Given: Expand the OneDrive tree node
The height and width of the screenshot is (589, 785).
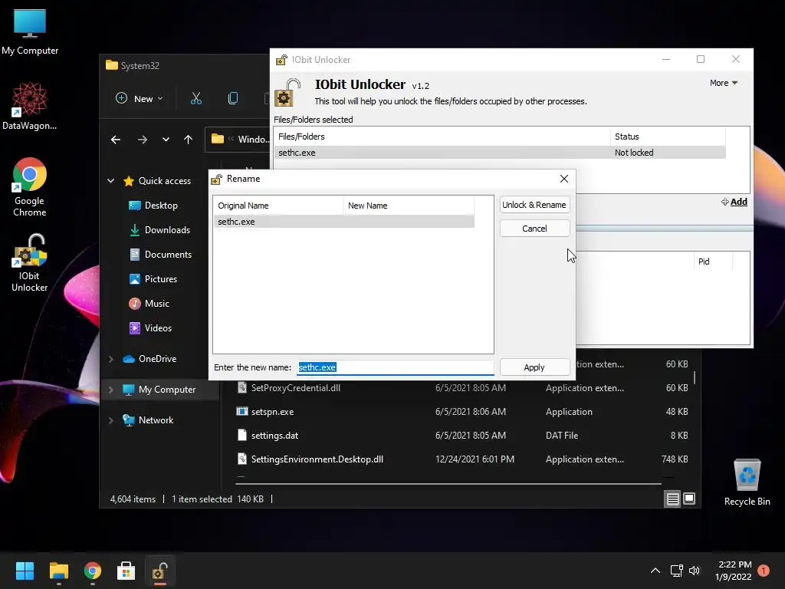Looking at the screenshot, I should click(x=110, y=359).
